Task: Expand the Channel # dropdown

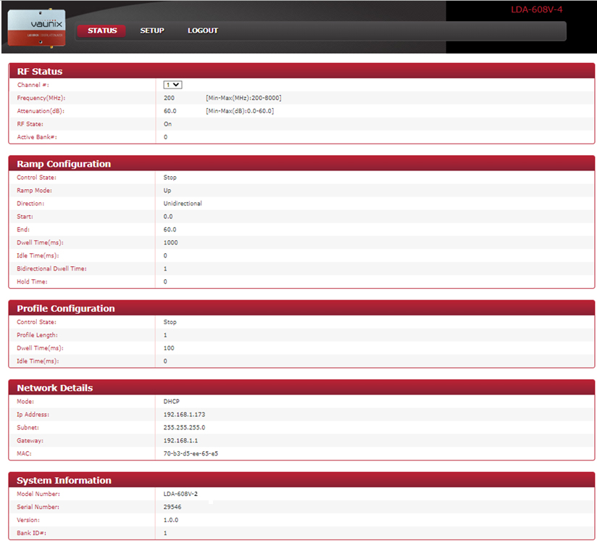Action: [172, 85]
